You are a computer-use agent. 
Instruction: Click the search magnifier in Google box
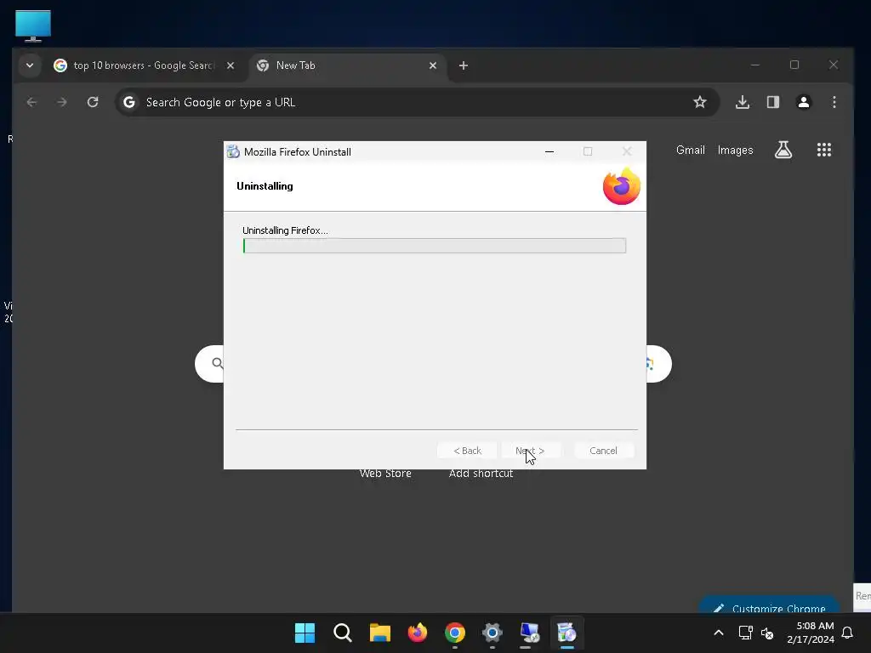point(217,363)
